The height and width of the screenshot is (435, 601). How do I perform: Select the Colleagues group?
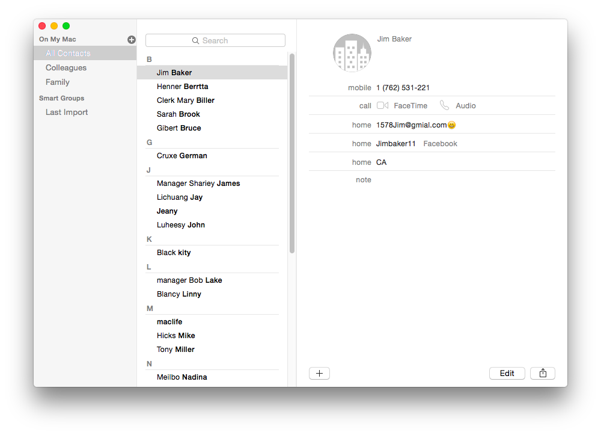click(66, 67)
